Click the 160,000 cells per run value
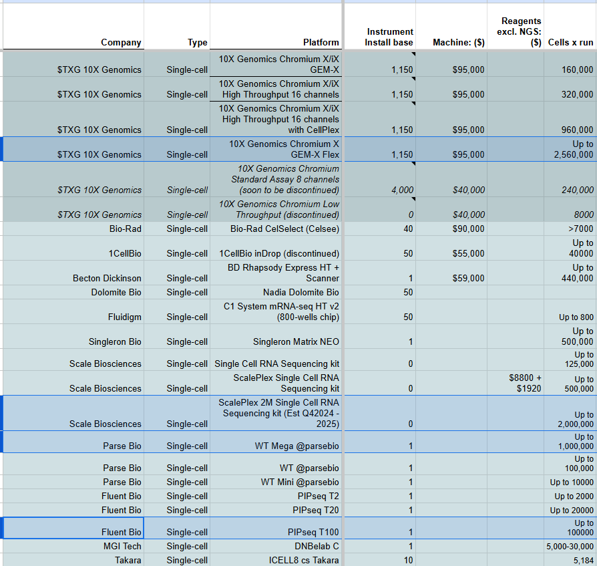The width and height of the screenshot is (597, 566). coord(570,64)
